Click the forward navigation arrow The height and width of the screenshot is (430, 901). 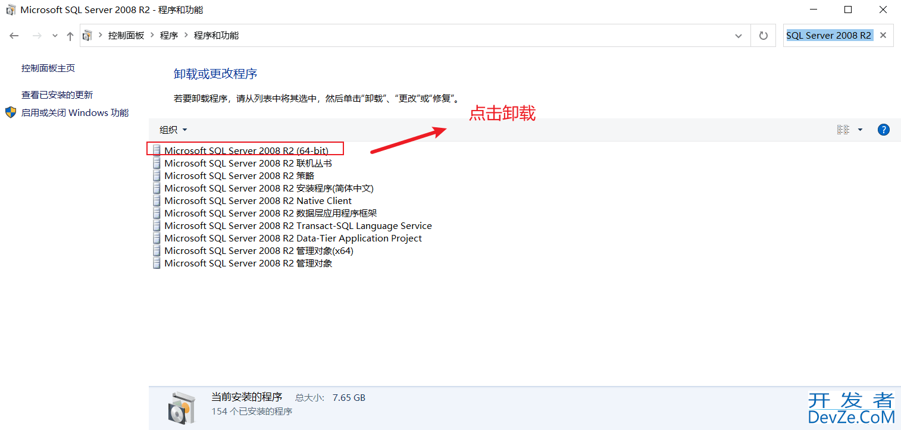click(37, 36)
